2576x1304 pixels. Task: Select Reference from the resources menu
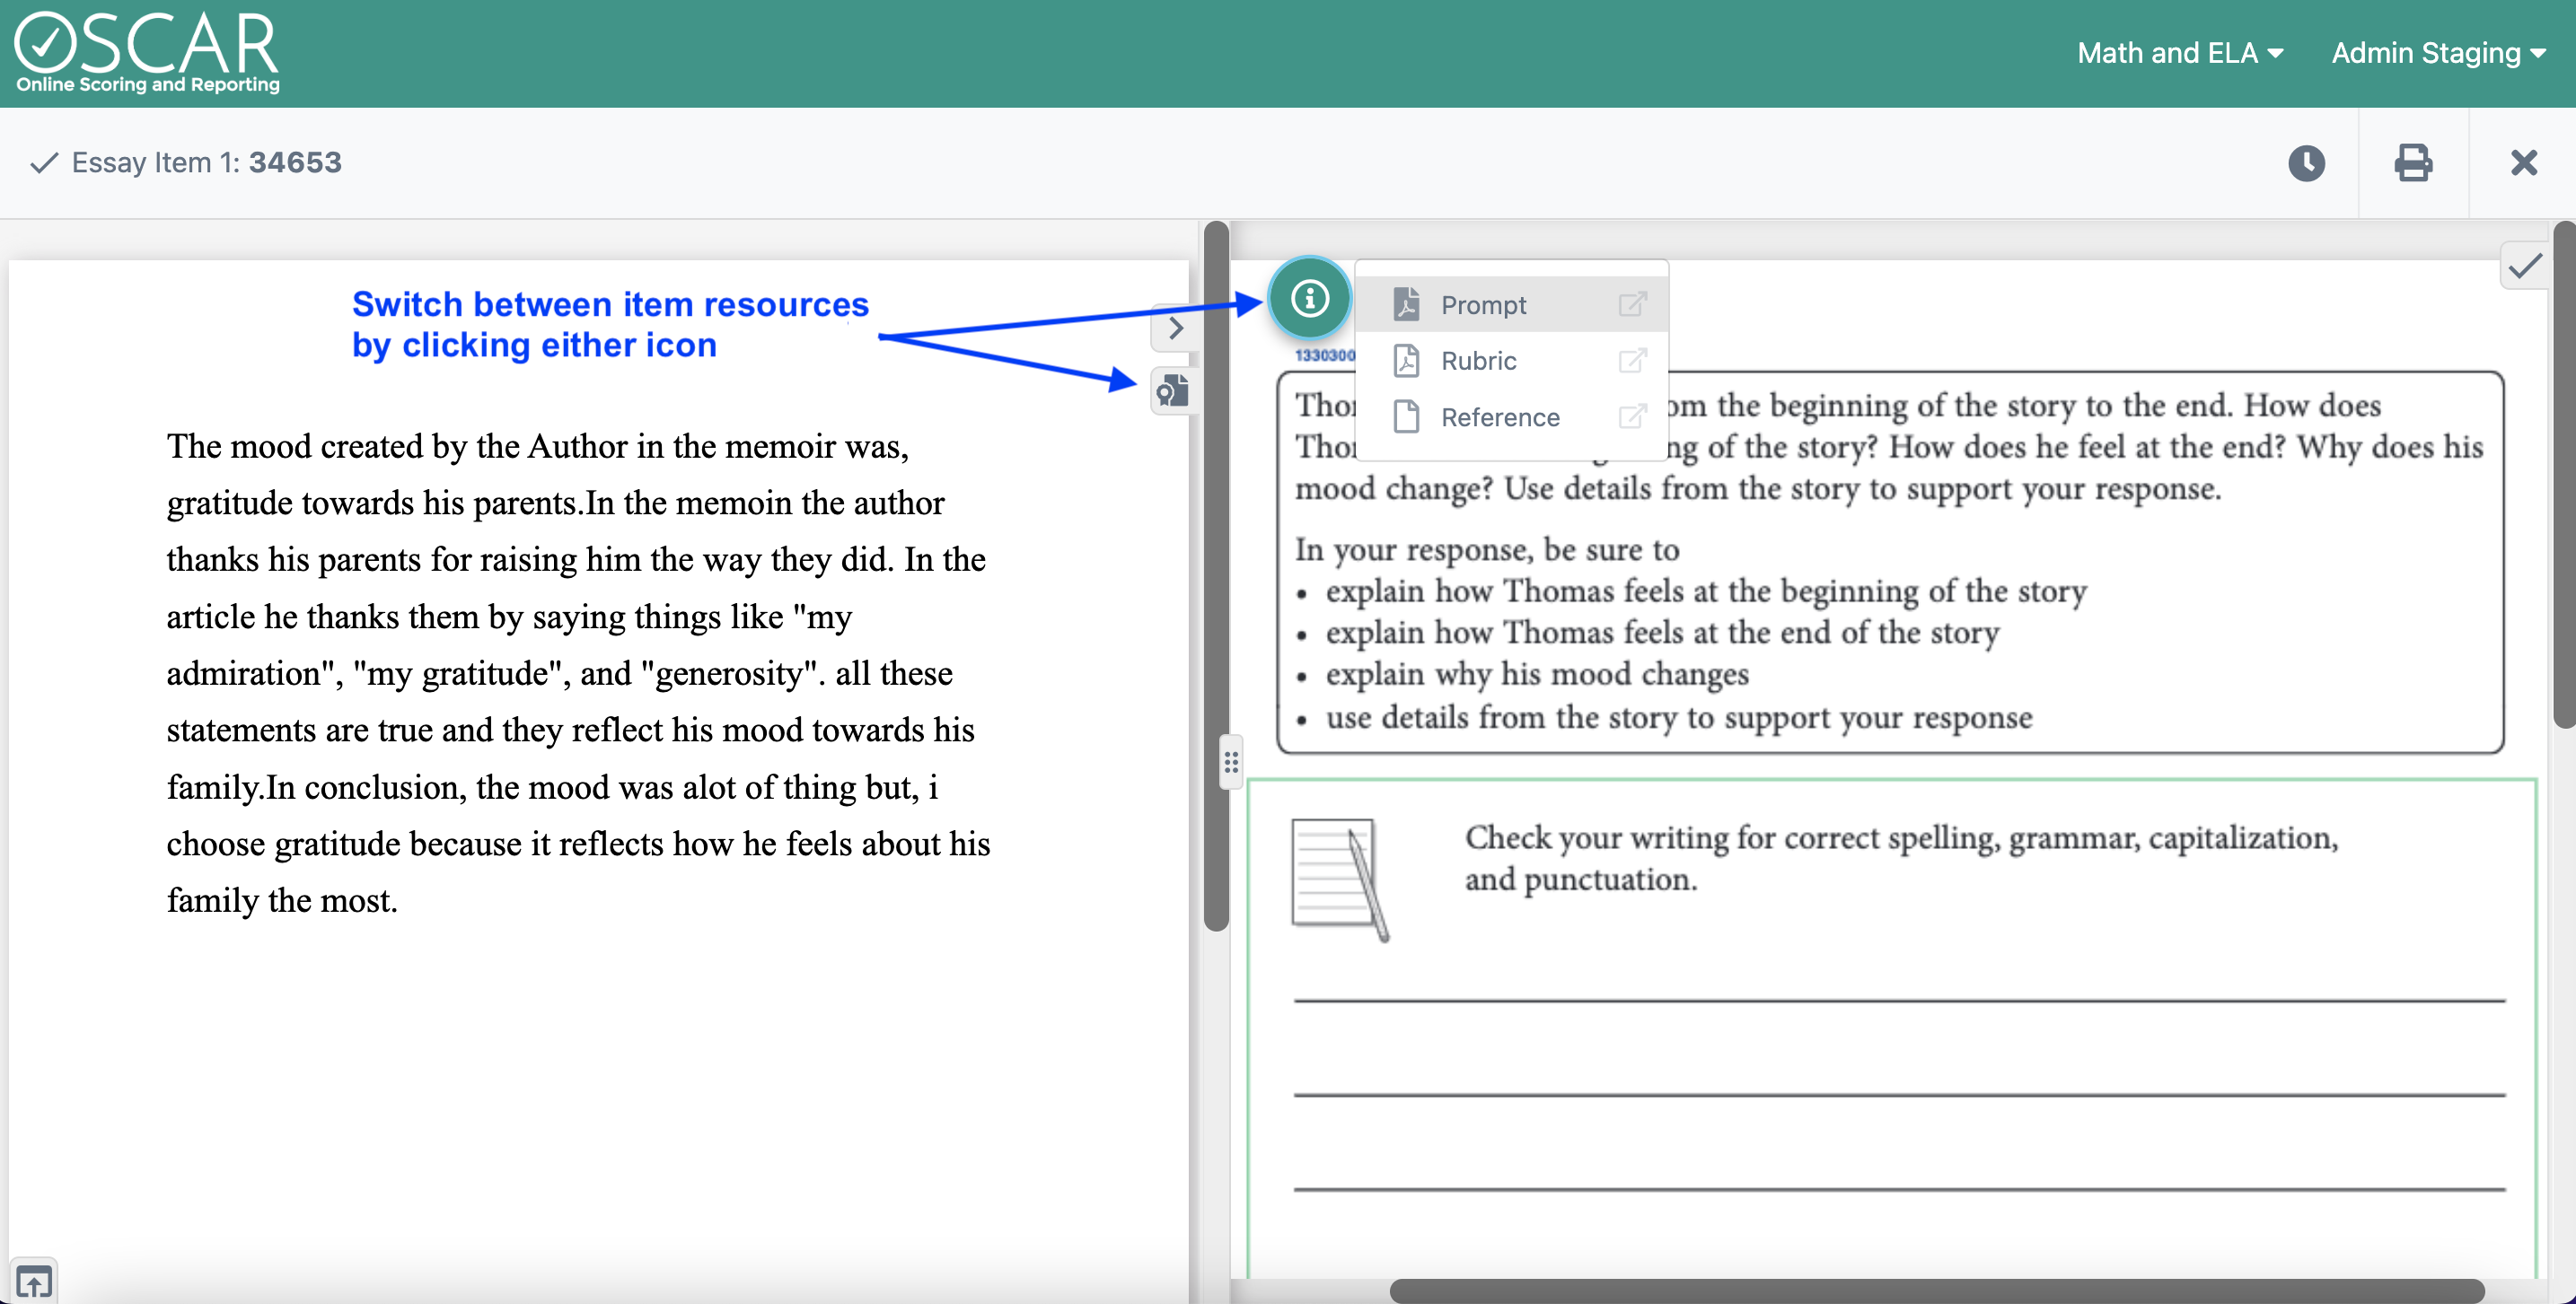coord(1499,416)
